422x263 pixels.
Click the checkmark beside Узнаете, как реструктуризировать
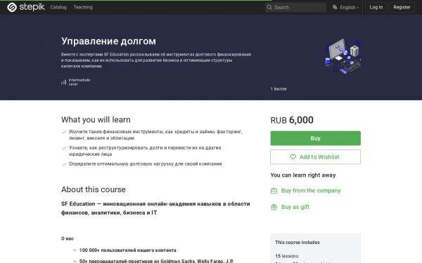64,148
